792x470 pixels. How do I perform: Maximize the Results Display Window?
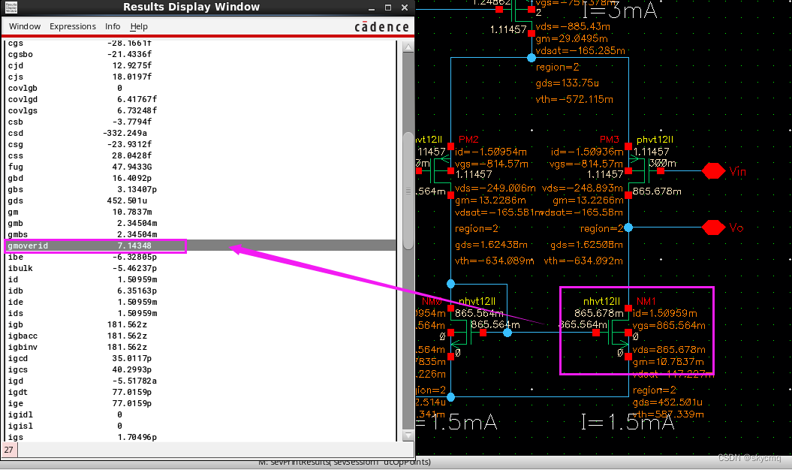tap(388, 8)
